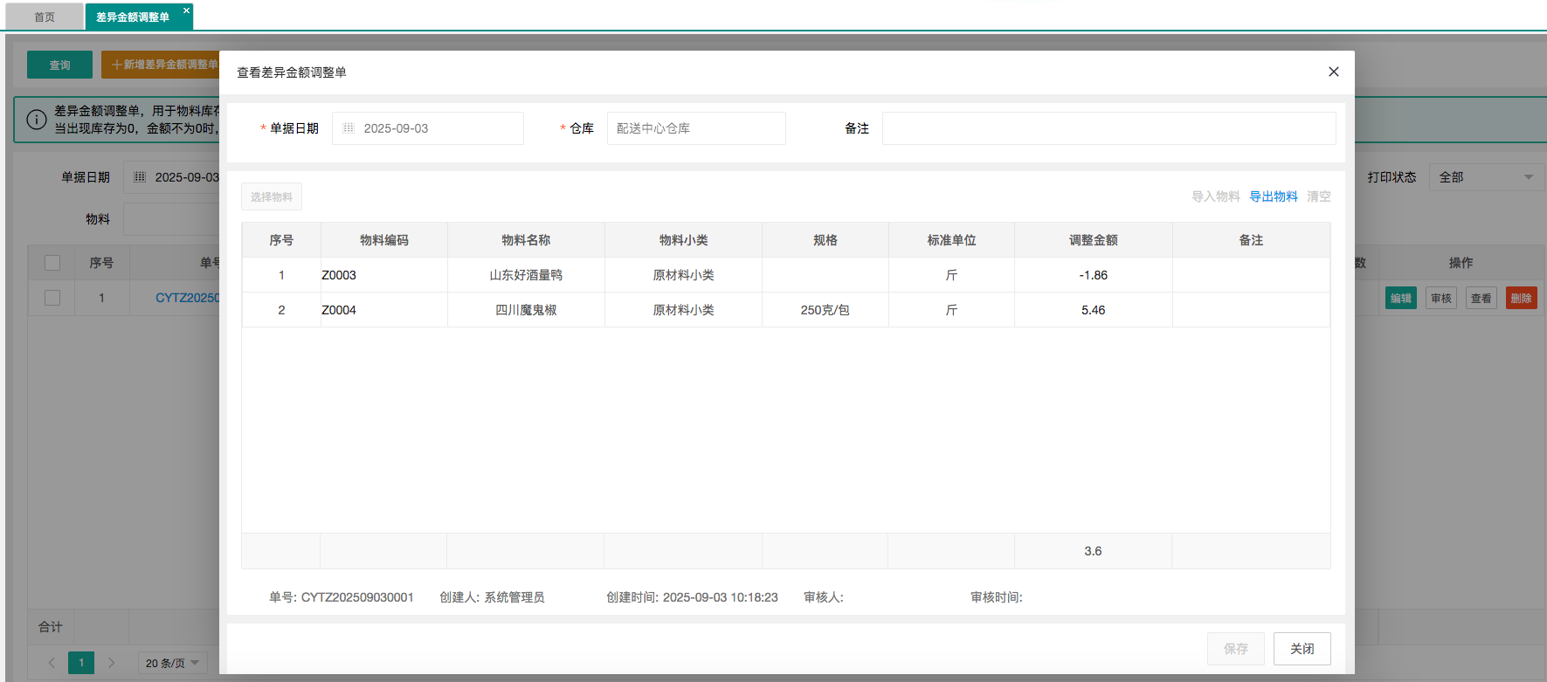Click the calendar icon in dialog 单据日期 field
Screen dimensions: 1547x682
349,128
